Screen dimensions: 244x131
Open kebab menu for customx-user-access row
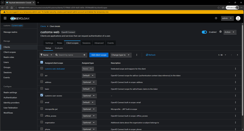pos(235,96)
